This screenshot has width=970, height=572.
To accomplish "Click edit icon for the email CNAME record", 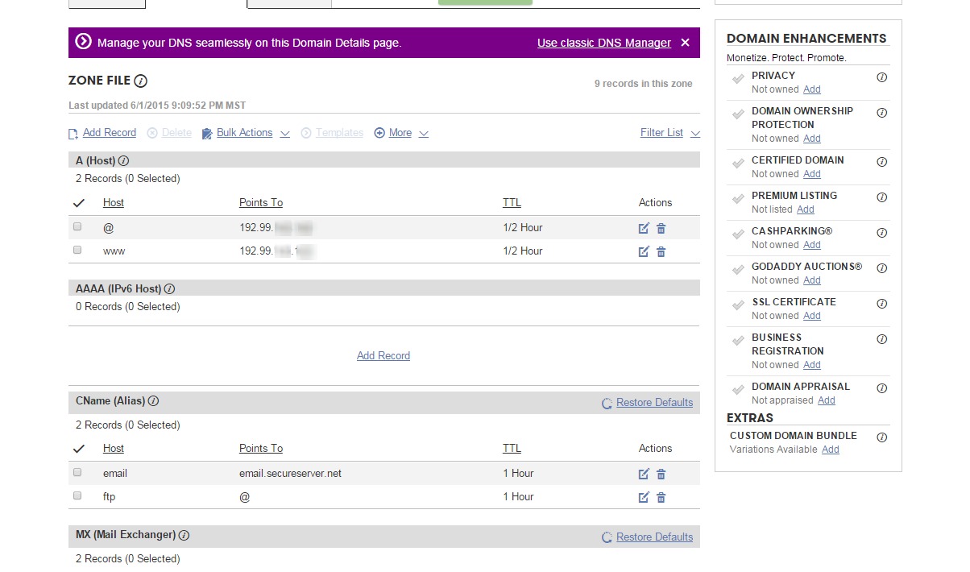I will click(643, 474).
